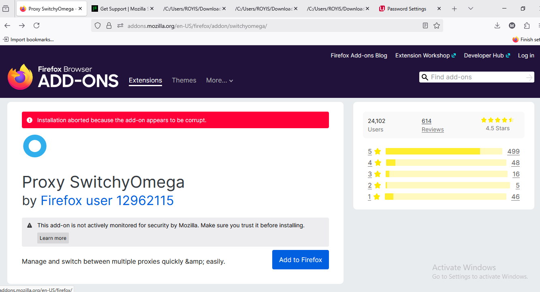Click in the Find add-ons search field
The height and width of the screenshot is (292, 540).
coord(476,77)
